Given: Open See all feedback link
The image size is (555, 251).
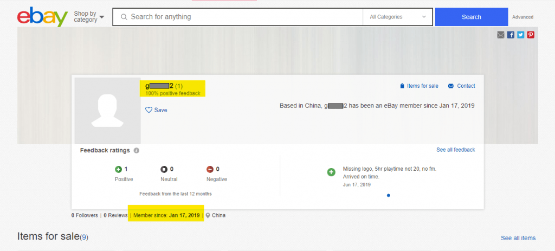Looking at the screenshot, I should [455, 150].
